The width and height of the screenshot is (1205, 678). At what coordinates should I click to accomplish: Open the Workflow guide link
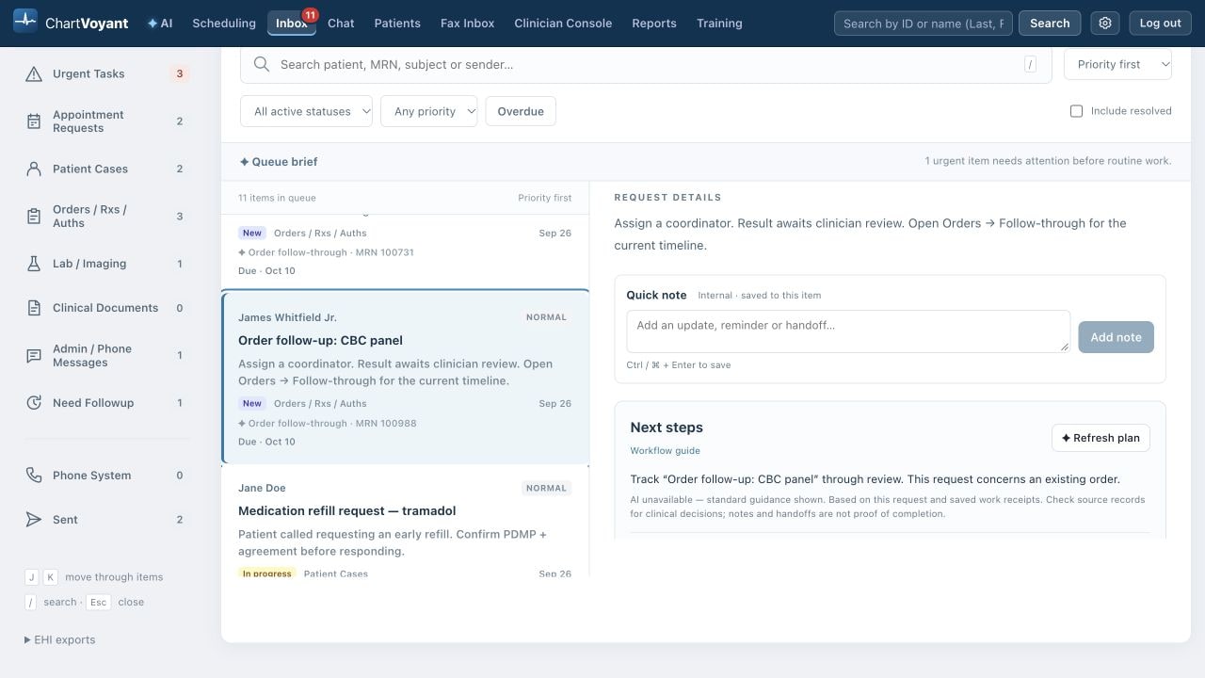[x=665, y=451]
